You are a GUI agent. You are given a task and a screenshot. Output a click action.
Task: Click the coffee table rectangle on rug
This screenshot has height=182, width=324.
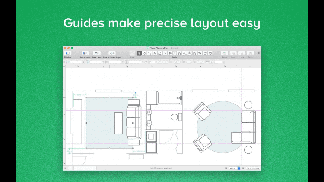[x=118, y=123]
